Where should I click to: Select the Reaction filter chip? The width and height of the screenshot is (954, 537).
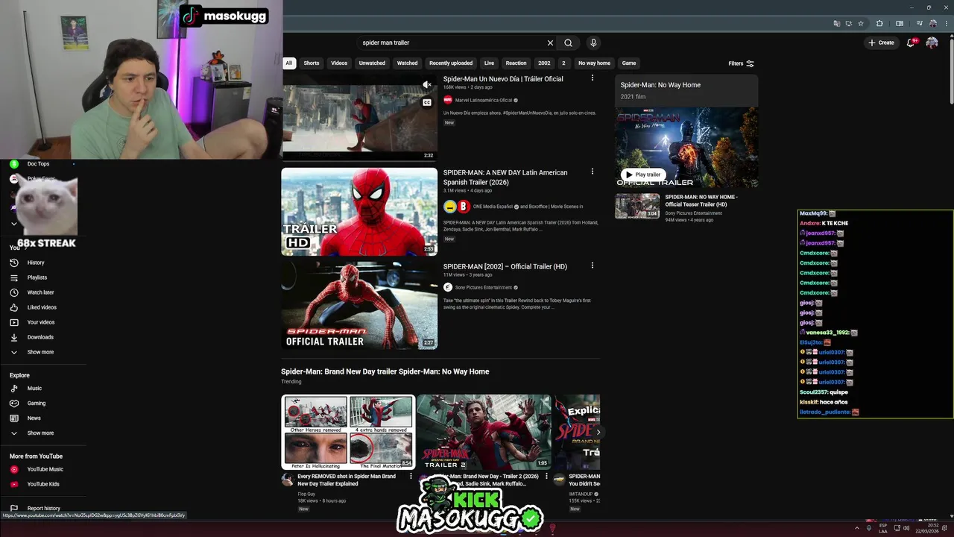[516, 63]
